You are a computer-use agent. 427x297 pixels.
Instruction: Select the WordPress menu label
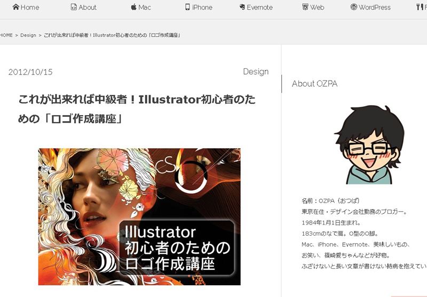click(374, 7)
